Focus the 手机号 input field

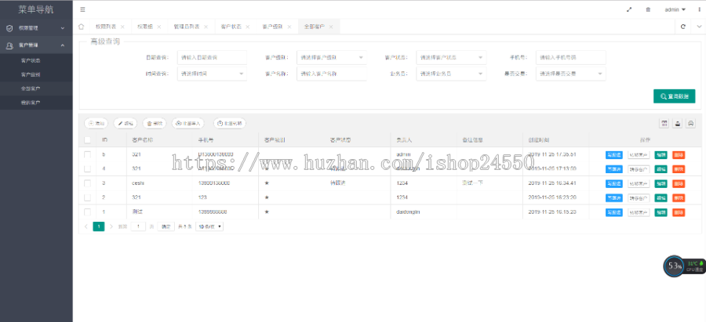coord(571,57)
